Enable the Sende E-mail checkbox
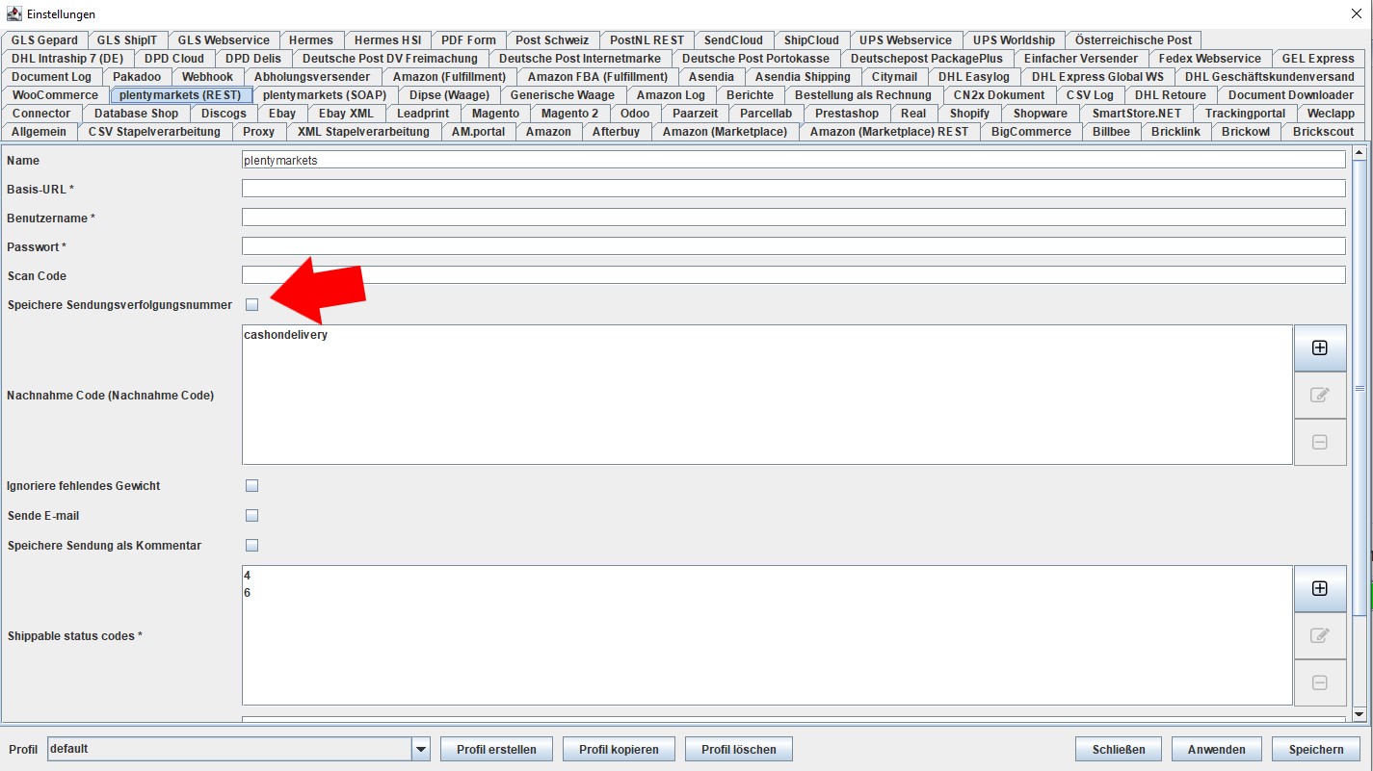The height and width of the screenshot is (771, 1373). click(x=252, y=516)
